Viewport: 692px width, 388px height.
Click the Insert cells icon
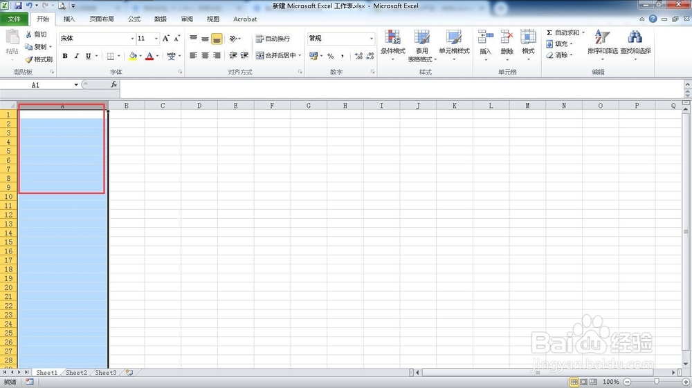click(486, 37)
